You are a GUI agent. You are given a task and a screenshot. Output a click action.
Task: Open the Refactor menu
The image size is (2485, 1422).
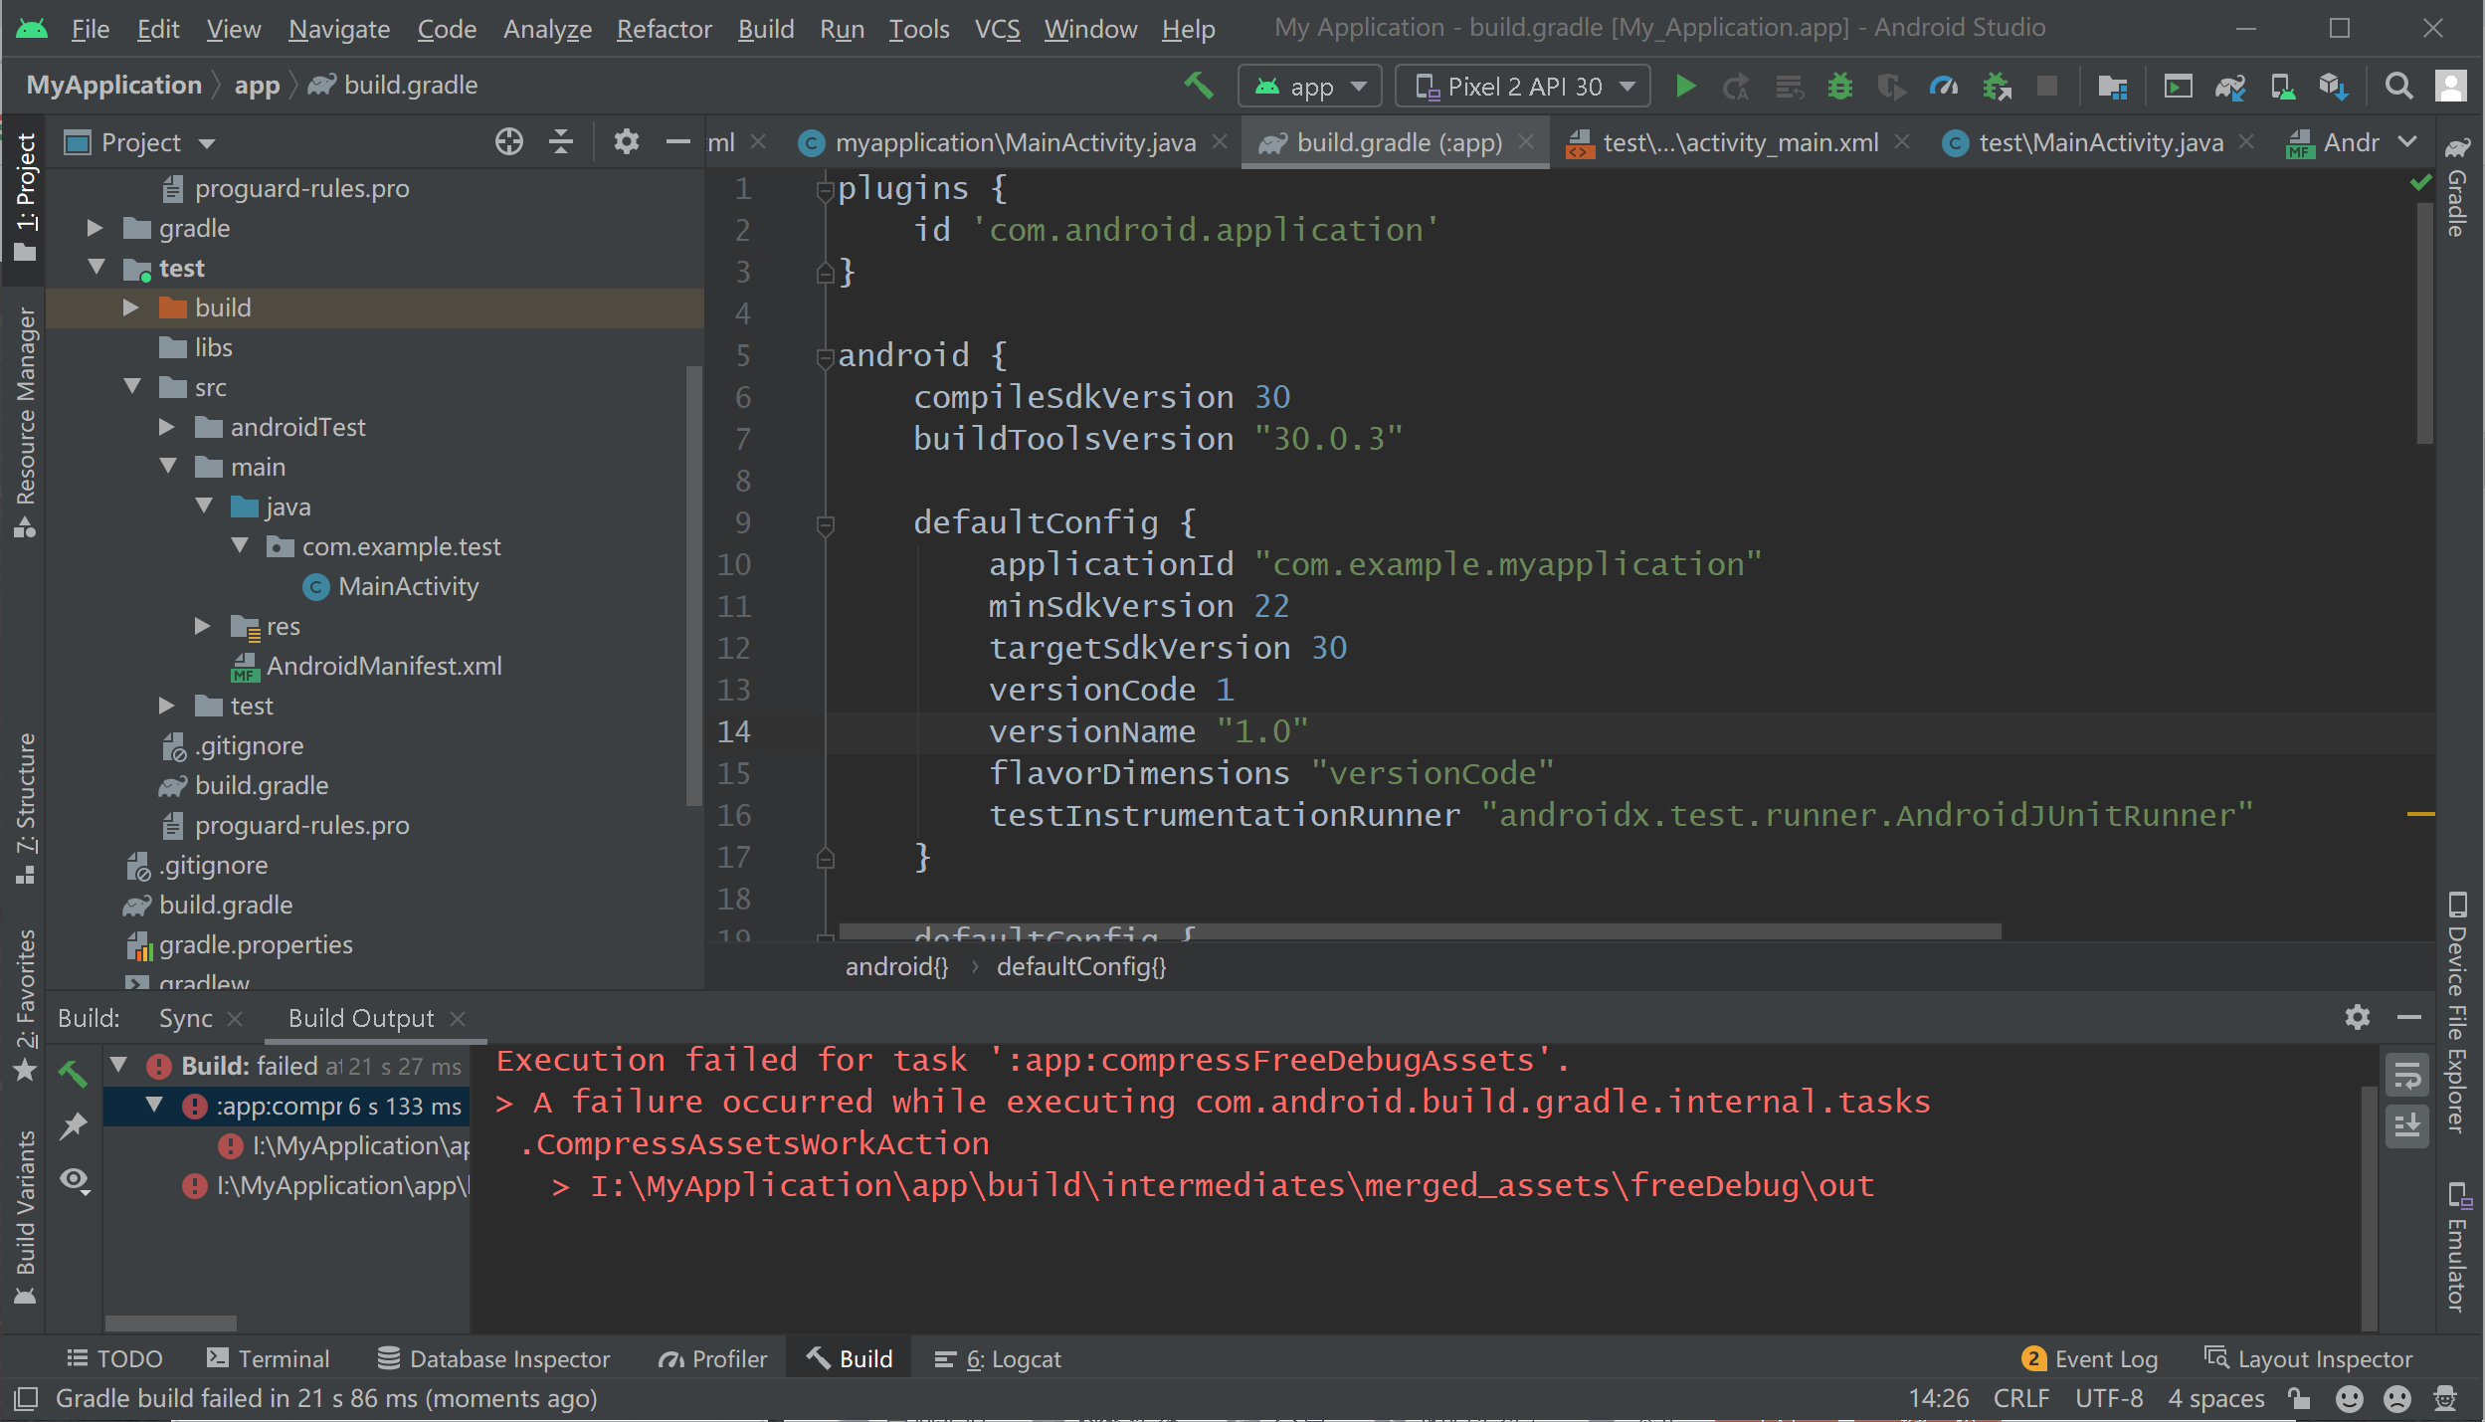tap(664, 28)
